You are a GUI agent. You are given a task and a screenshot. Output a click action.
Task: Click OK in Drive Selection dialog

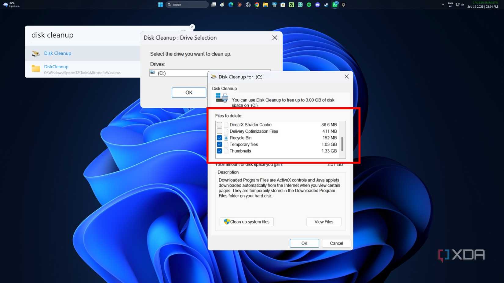(189, 92)
